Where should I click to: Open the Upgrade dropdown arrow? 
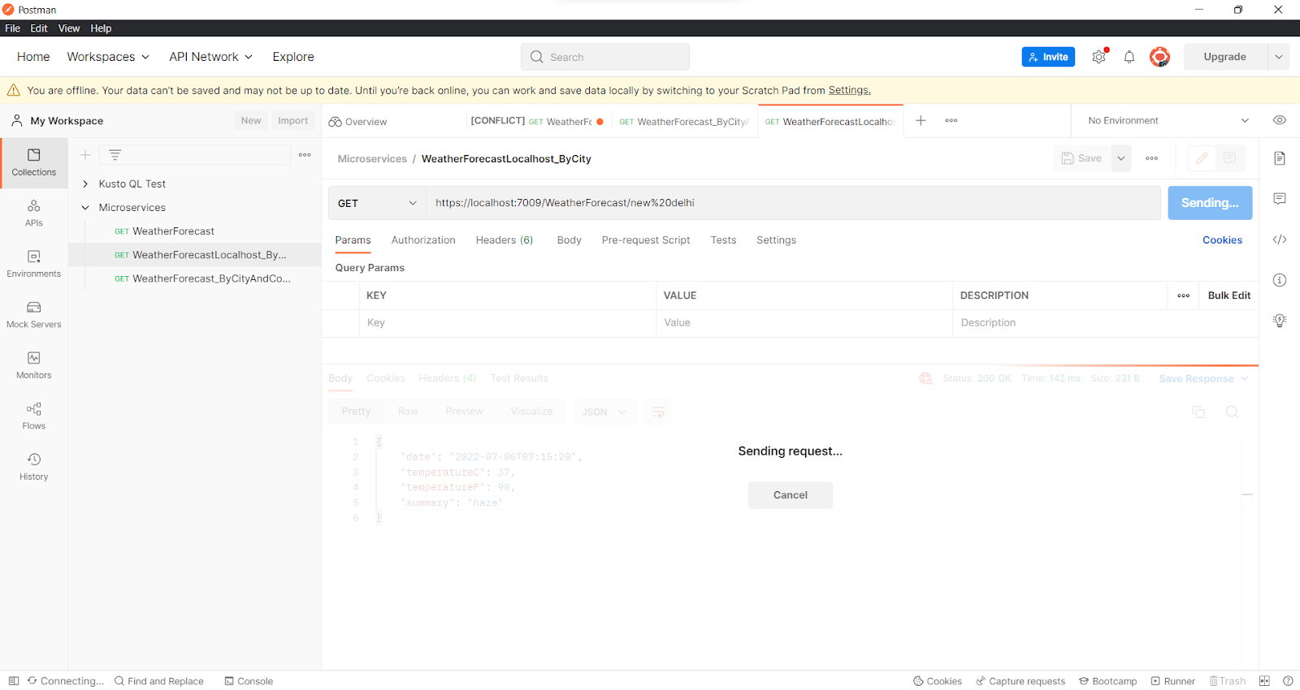pos(1279,57)
